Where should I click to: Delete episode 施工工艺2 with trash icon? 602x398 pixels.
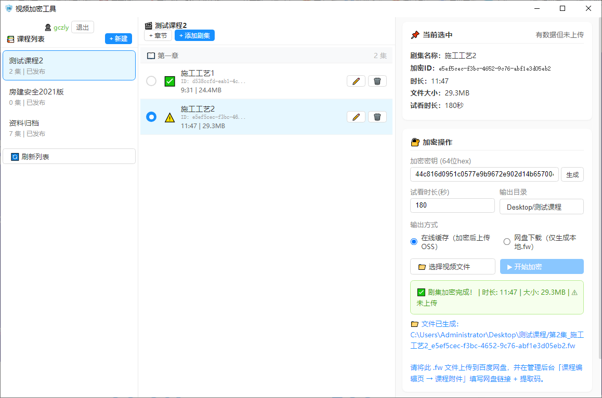coord(377,117)
